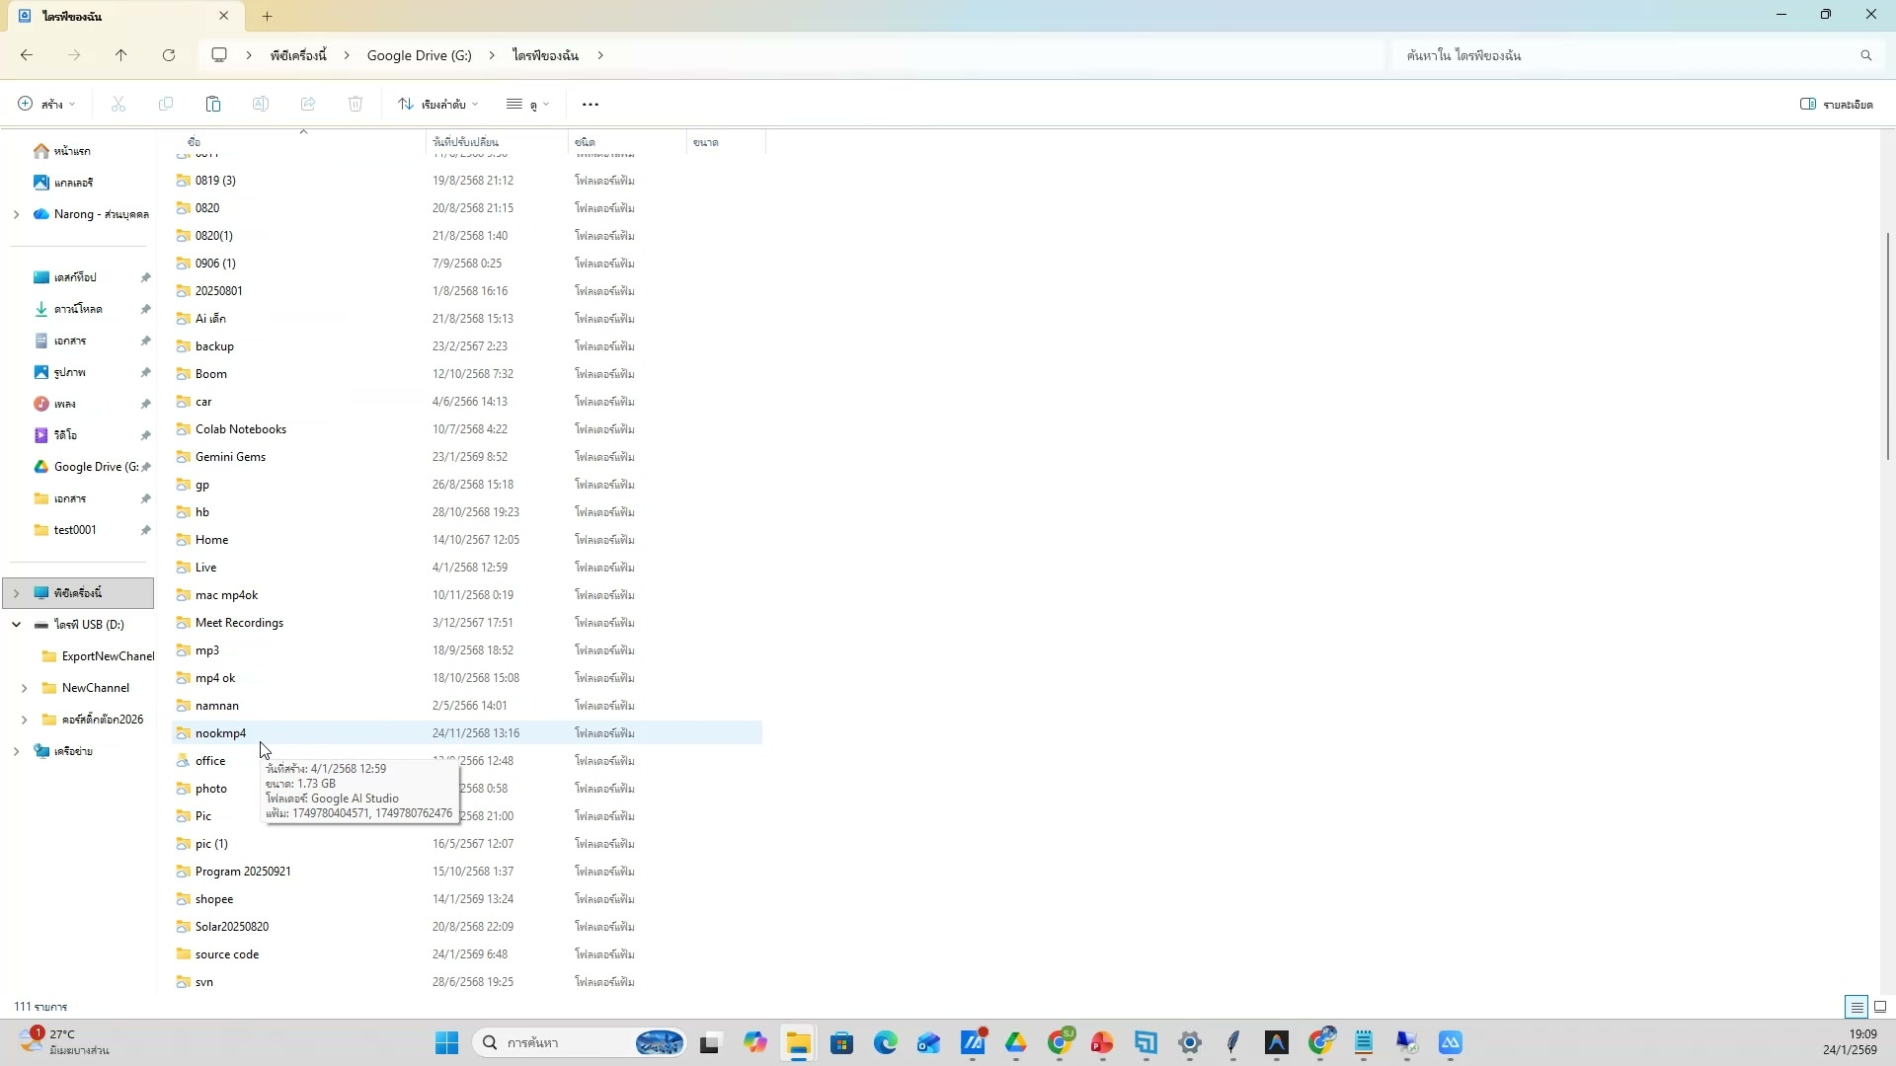This screenshot has height=1066, width=1896.
Task: Click the search field for ไดรฟ์ของฉัน
Action: pos(1629,55)
